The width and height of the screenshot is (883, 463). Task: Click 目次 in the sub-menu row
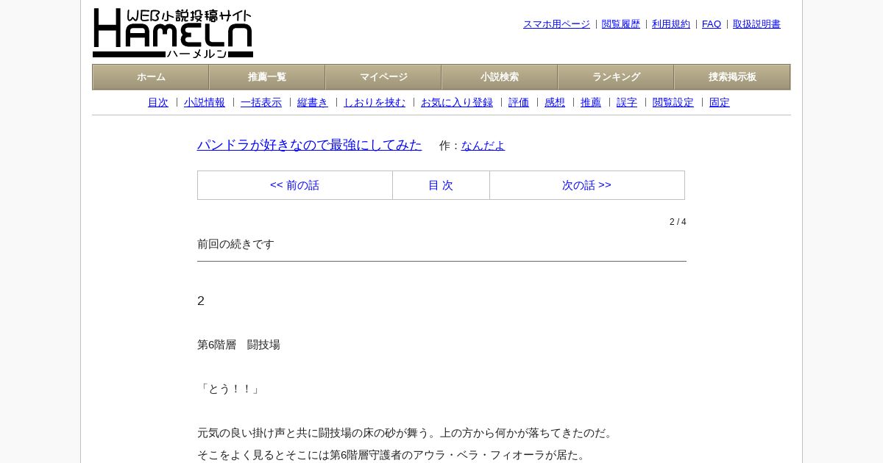click(158, 103)
